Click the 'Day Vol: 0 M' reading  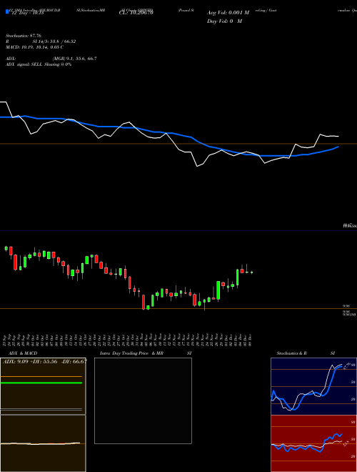pyautogui.click(x=224, y=21)
